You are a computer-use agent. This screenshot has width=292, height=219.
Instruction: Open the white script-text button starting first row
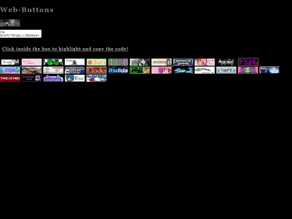(10, 62)
